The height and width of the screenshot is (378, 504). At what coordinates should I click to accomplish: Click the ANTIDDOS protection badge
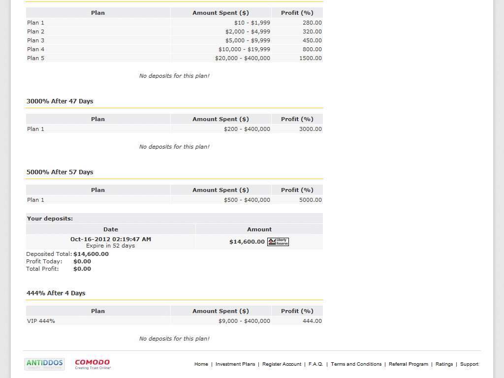pos(44,364)
